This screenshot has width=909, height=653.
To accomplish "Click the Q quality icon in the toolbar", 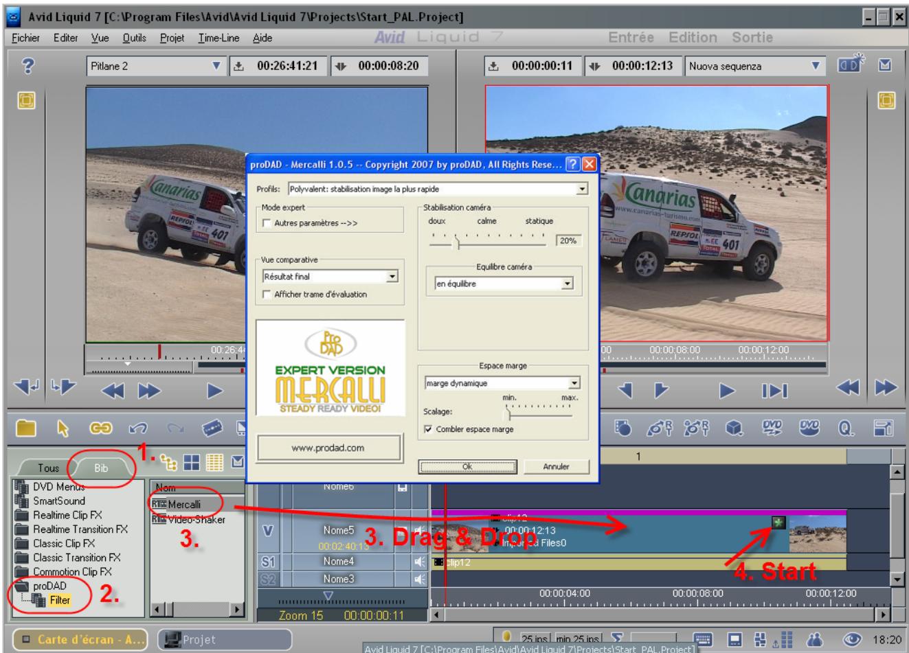I will 844,428.
